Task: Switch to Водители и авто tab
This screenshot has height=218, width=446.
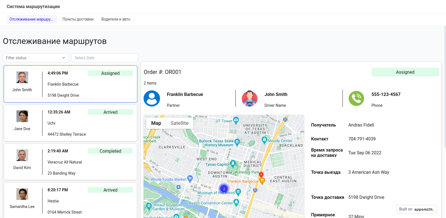Action: click(x=116, y=19)
